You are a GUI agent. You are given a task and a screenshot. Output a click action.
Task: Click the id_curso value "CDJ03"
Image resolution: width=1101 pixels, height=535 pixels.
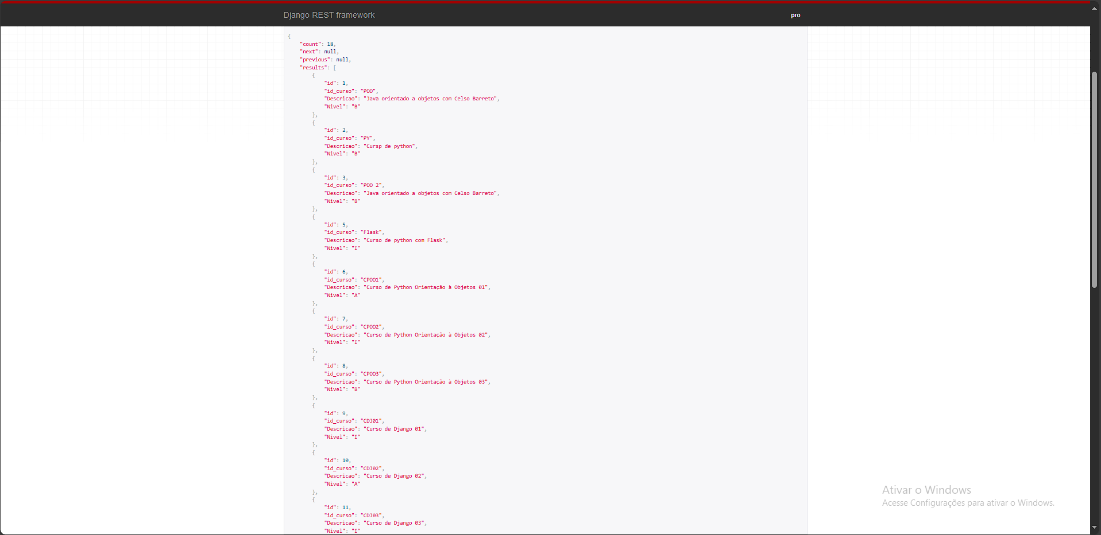[x=371, y=516]
